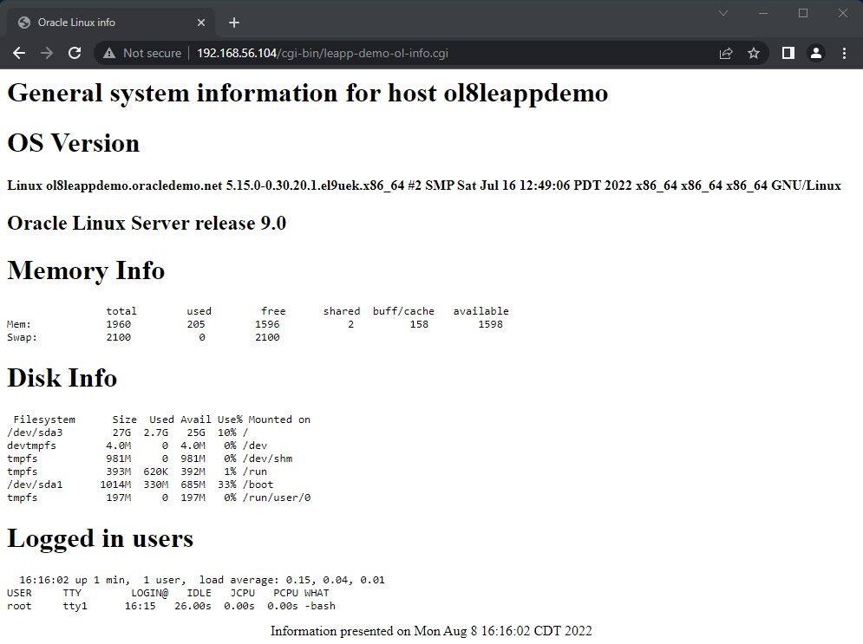The width and height of the screenshot is (863, 644).
Task: Minimize the browser window
Action: click(x=762, y=13)
